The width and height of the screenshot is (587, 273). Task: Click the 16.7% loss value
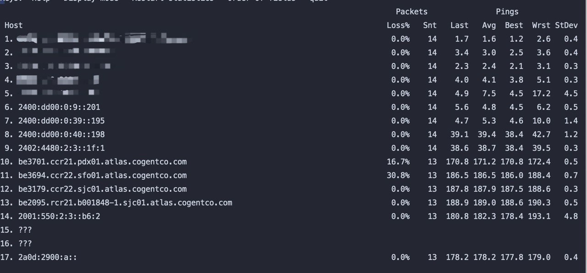pos(398,162)
